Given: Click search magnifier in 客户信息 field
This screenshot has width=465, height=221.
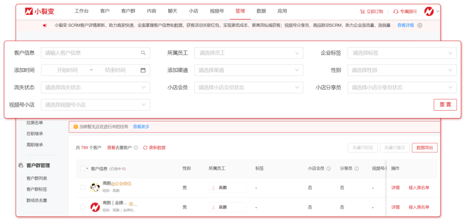Looking at the screenshot, I should (x=143, y=53).
